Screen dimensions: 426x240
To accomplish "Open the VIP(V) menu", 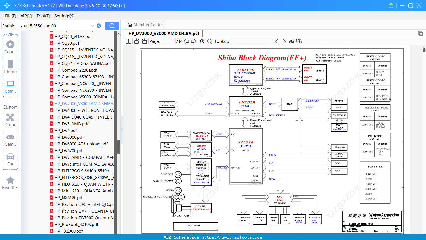I will pos(26,16).
